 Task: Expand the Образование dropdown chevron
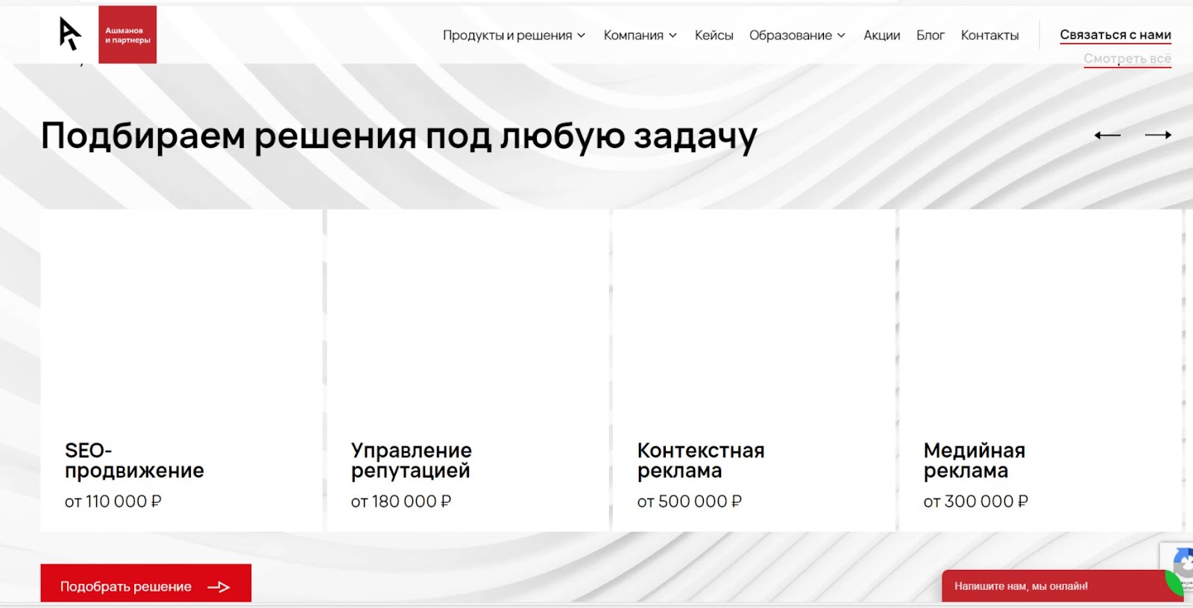point(841,36)
